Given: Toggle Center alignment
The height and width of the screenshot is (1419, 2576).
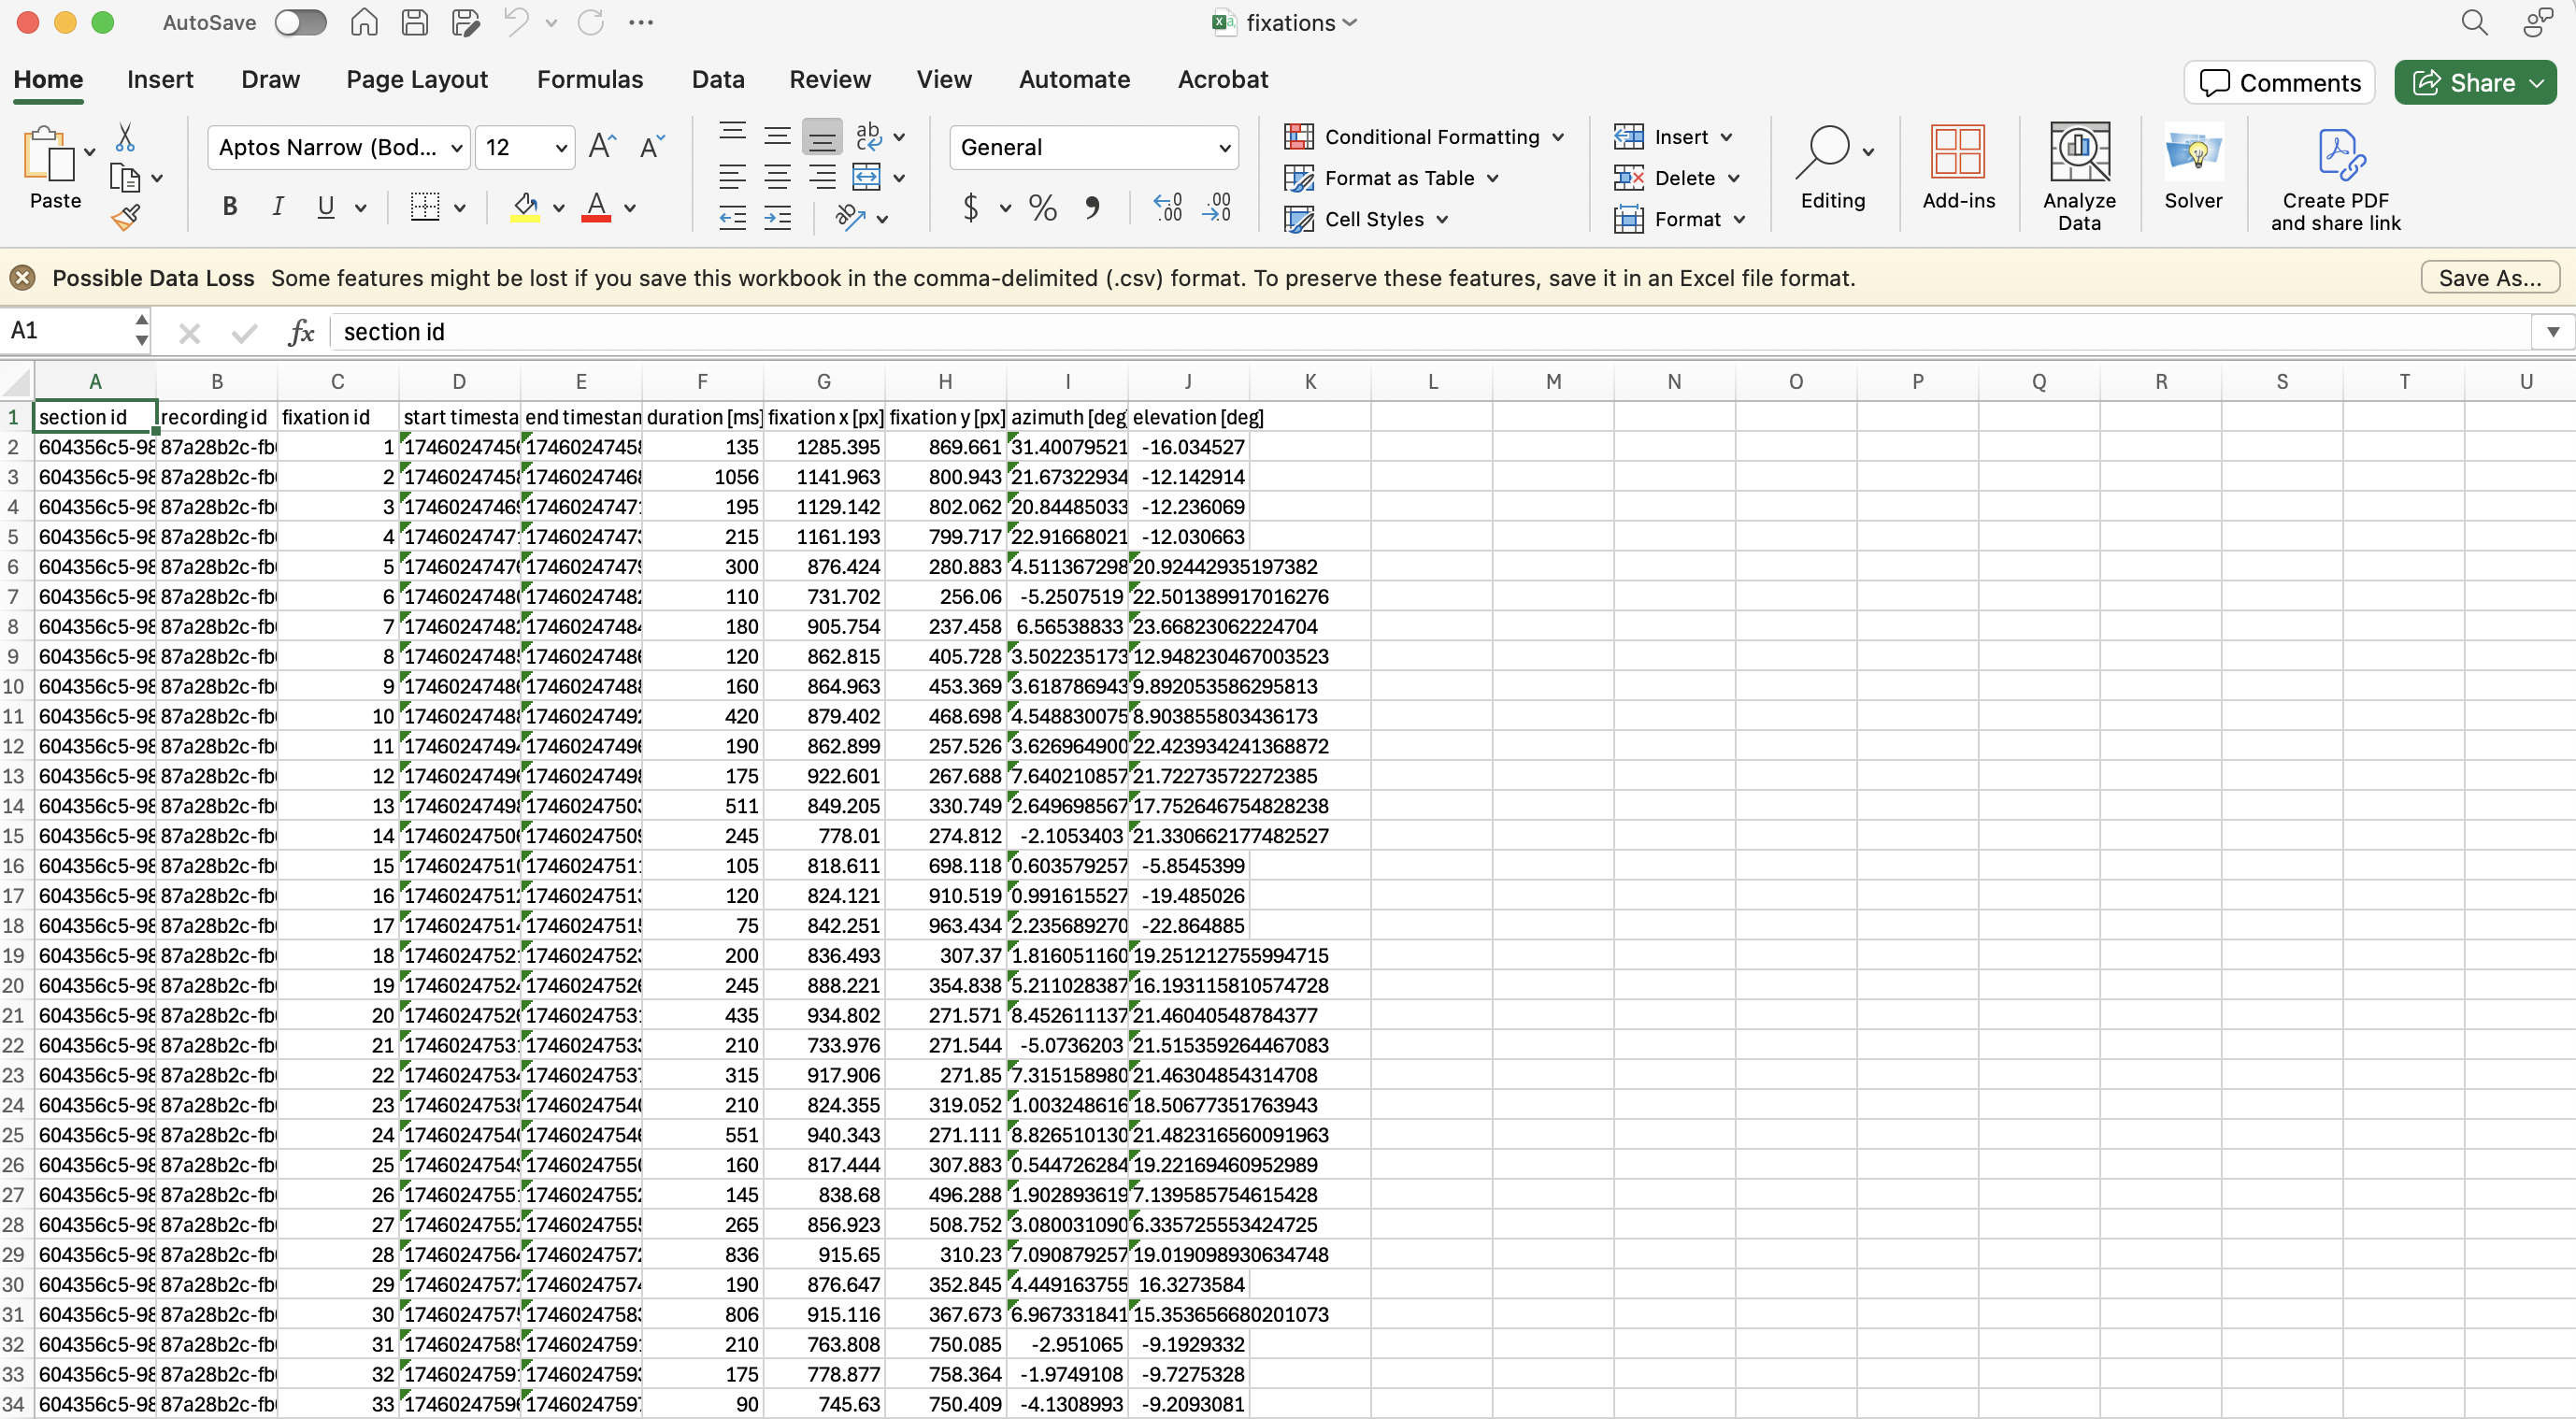Looking at the screenshot, I should click(777, 177).
